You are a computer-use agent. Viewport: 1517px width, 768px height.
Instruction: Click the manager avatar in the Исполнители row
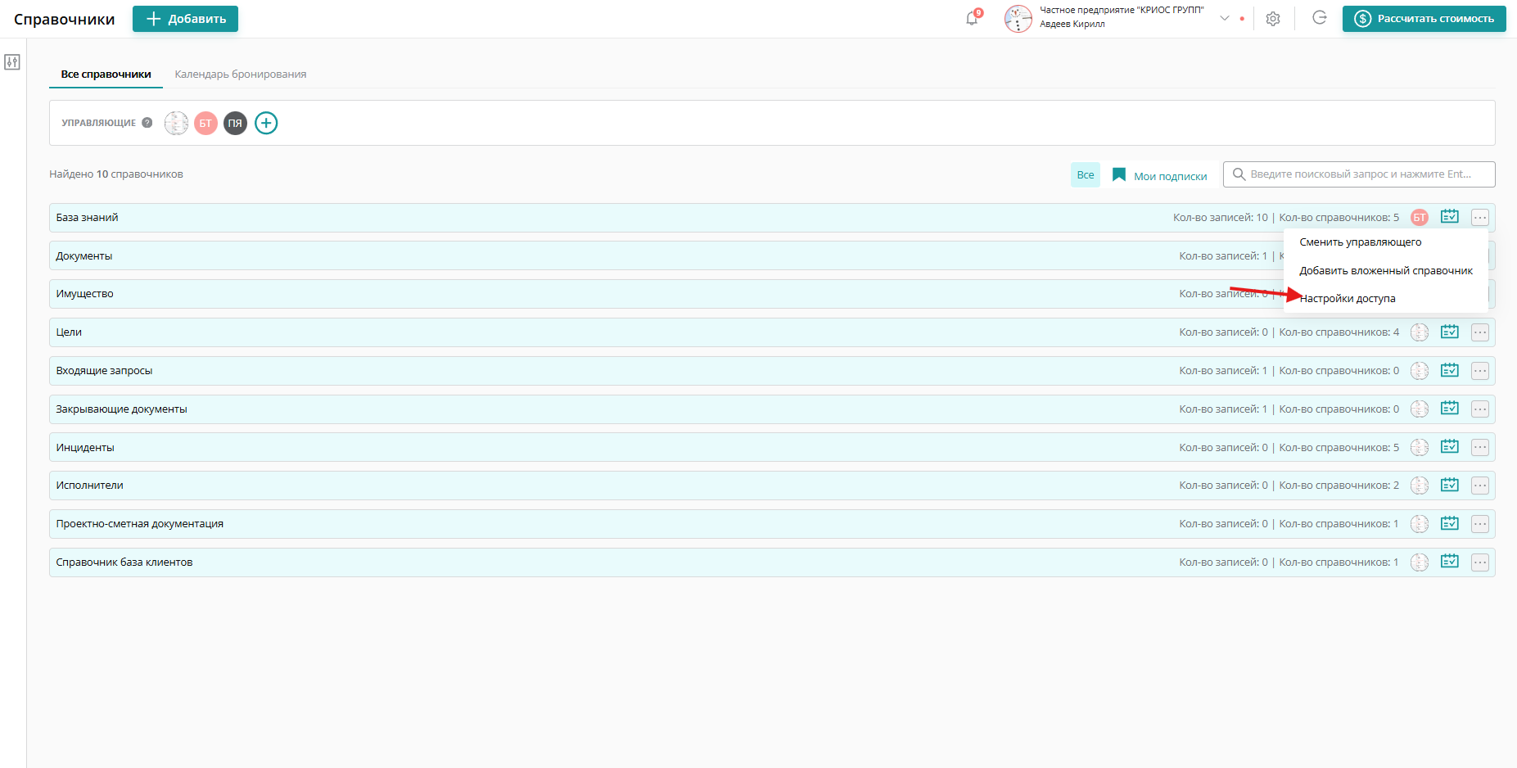point(1420,486)
